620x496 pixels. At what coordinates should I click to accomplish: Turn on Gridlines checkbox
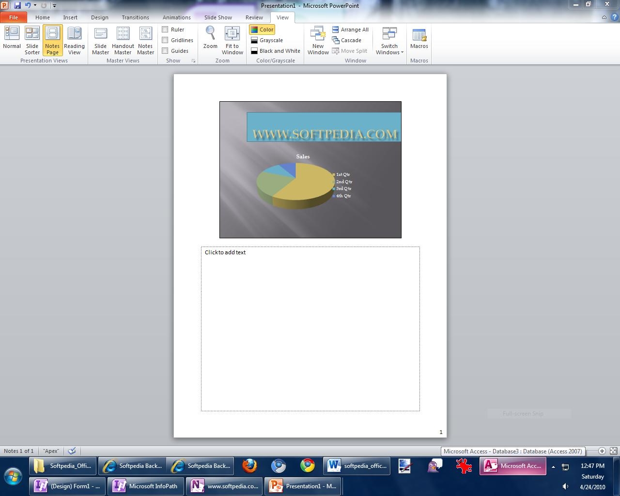click(x=165, y=40)
